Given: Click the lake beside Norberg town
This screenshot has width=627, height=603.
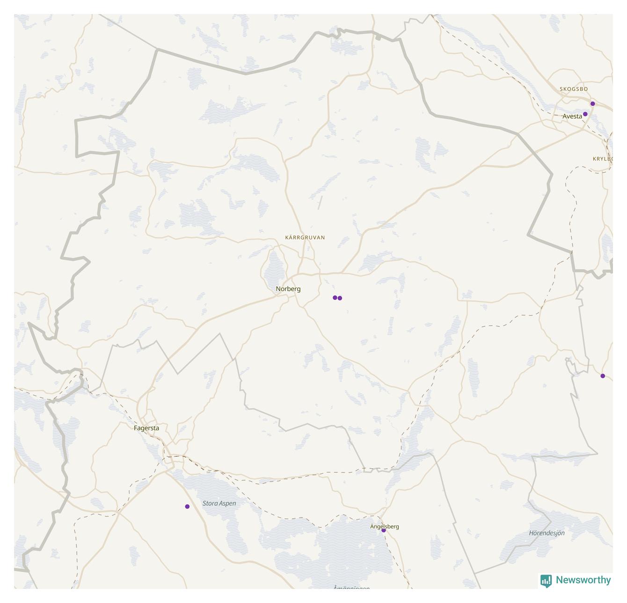Looking at the screenshot, I should 274,267.
